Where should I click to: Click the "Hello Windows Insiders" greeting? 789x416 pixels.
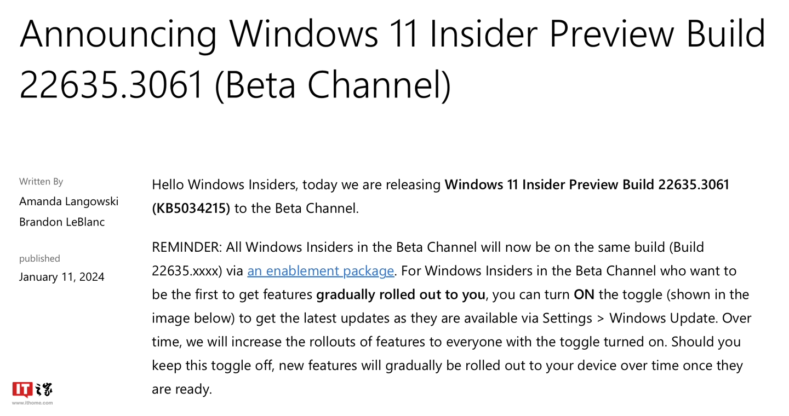coord(224,184)
